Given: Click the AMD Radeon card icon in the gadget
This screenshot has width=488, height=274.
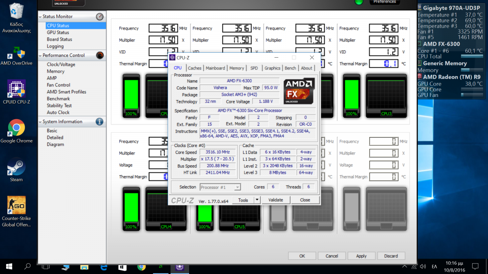Looking at the screenshot, I should 420,76.
